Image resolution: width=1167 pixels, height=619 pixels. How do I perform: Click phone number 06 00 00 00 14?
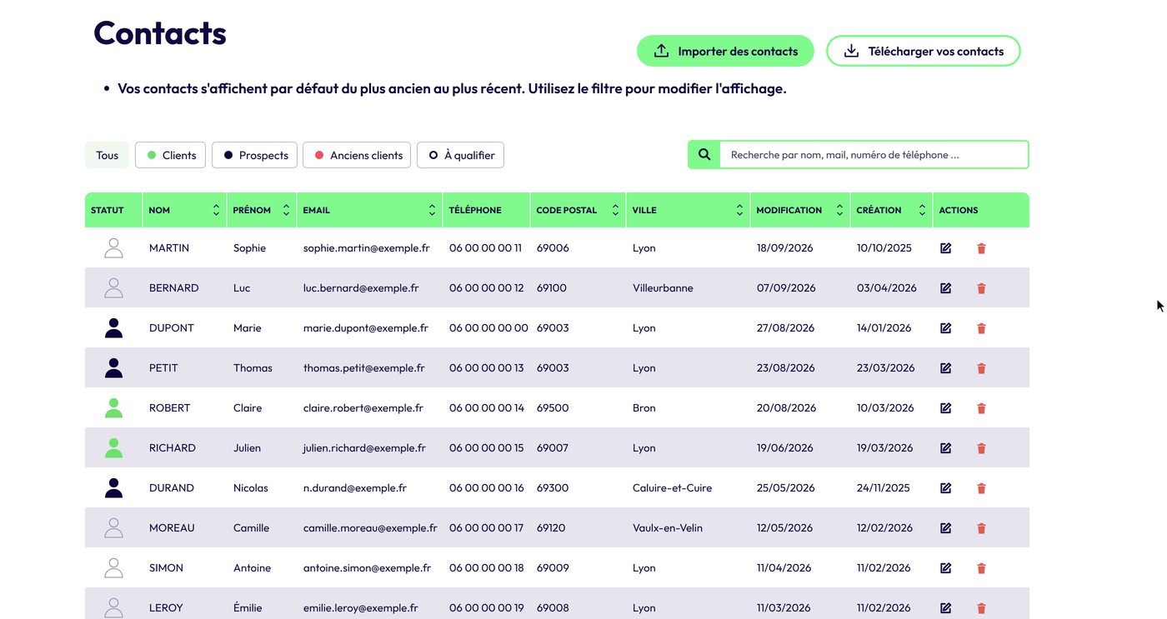pyautogui.click(x=487, y=408)
